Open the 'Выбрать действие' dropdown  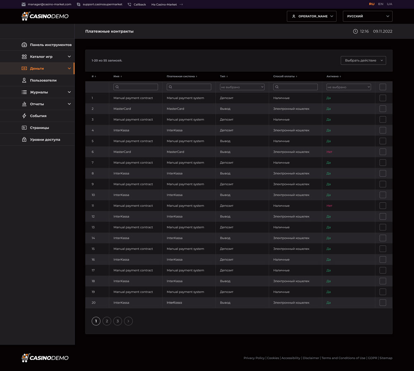363,60
